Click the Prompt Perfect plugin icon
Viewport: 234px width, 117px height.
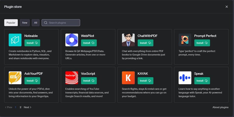[185, 40]
